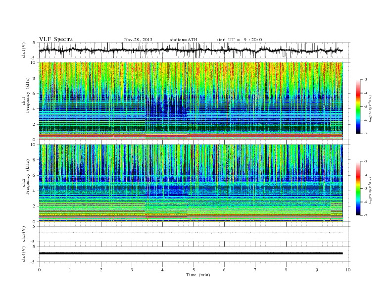Click the ch.2 colorbar "log(PSD)(V²/Hz)" label
This screenshot has height=303, width=392.
click(370, 190)
